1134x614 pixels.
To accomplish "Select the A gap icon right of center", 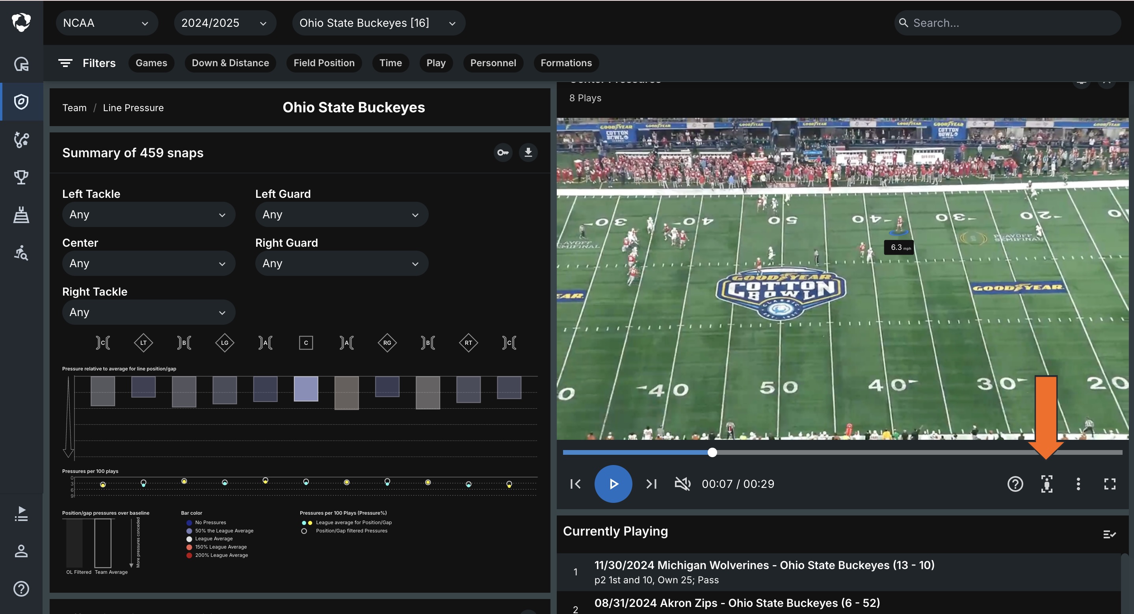I will click(x=346, y=342).
